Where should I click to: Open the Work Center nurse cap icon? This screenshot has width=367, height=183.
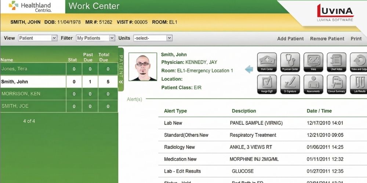(267, 61)
